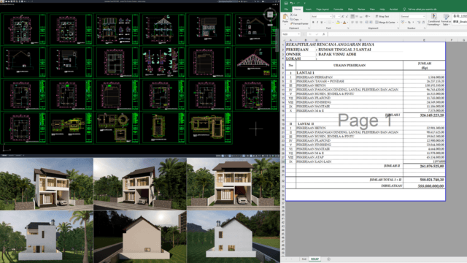This screenshot has width=467, height=263.
Task: Select Top Align icon in Alignment group
Action: pos(352,16)
